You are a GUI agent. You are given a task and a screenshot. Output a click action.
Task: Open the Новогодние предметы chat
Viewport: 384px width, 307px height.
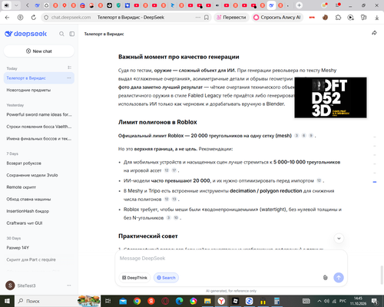pos(28,90)
